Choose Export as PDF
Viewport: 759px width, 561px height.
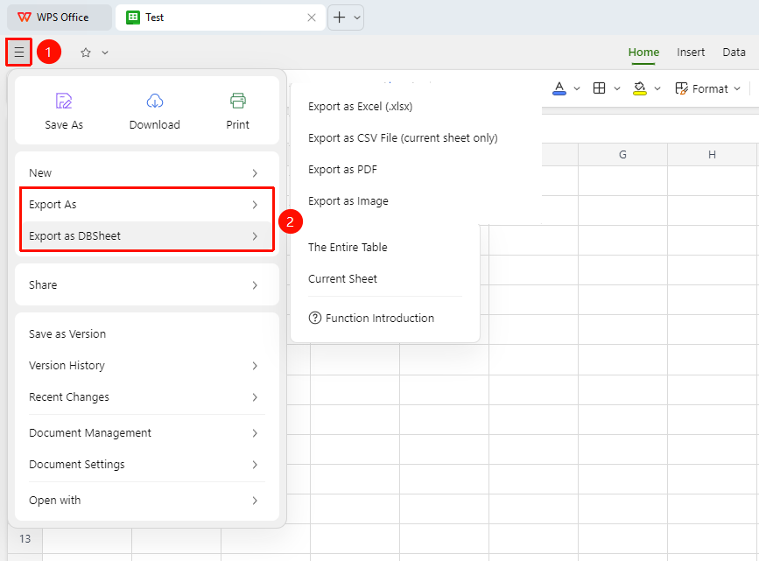[x=342, y=170]
